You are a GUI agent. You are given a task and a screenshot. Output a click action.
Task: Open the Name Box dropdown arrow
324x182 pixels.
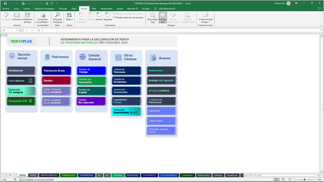(16, 30)
